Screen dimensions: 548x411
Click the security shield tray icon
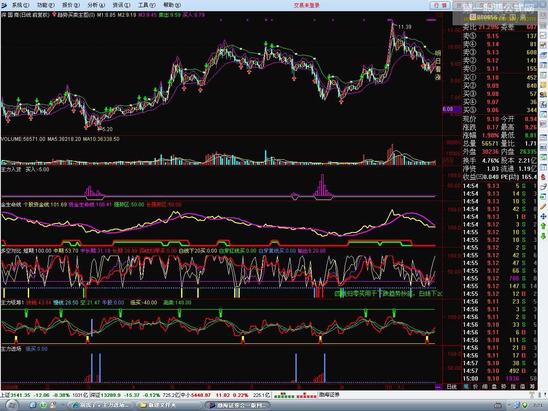coord(525,405)
